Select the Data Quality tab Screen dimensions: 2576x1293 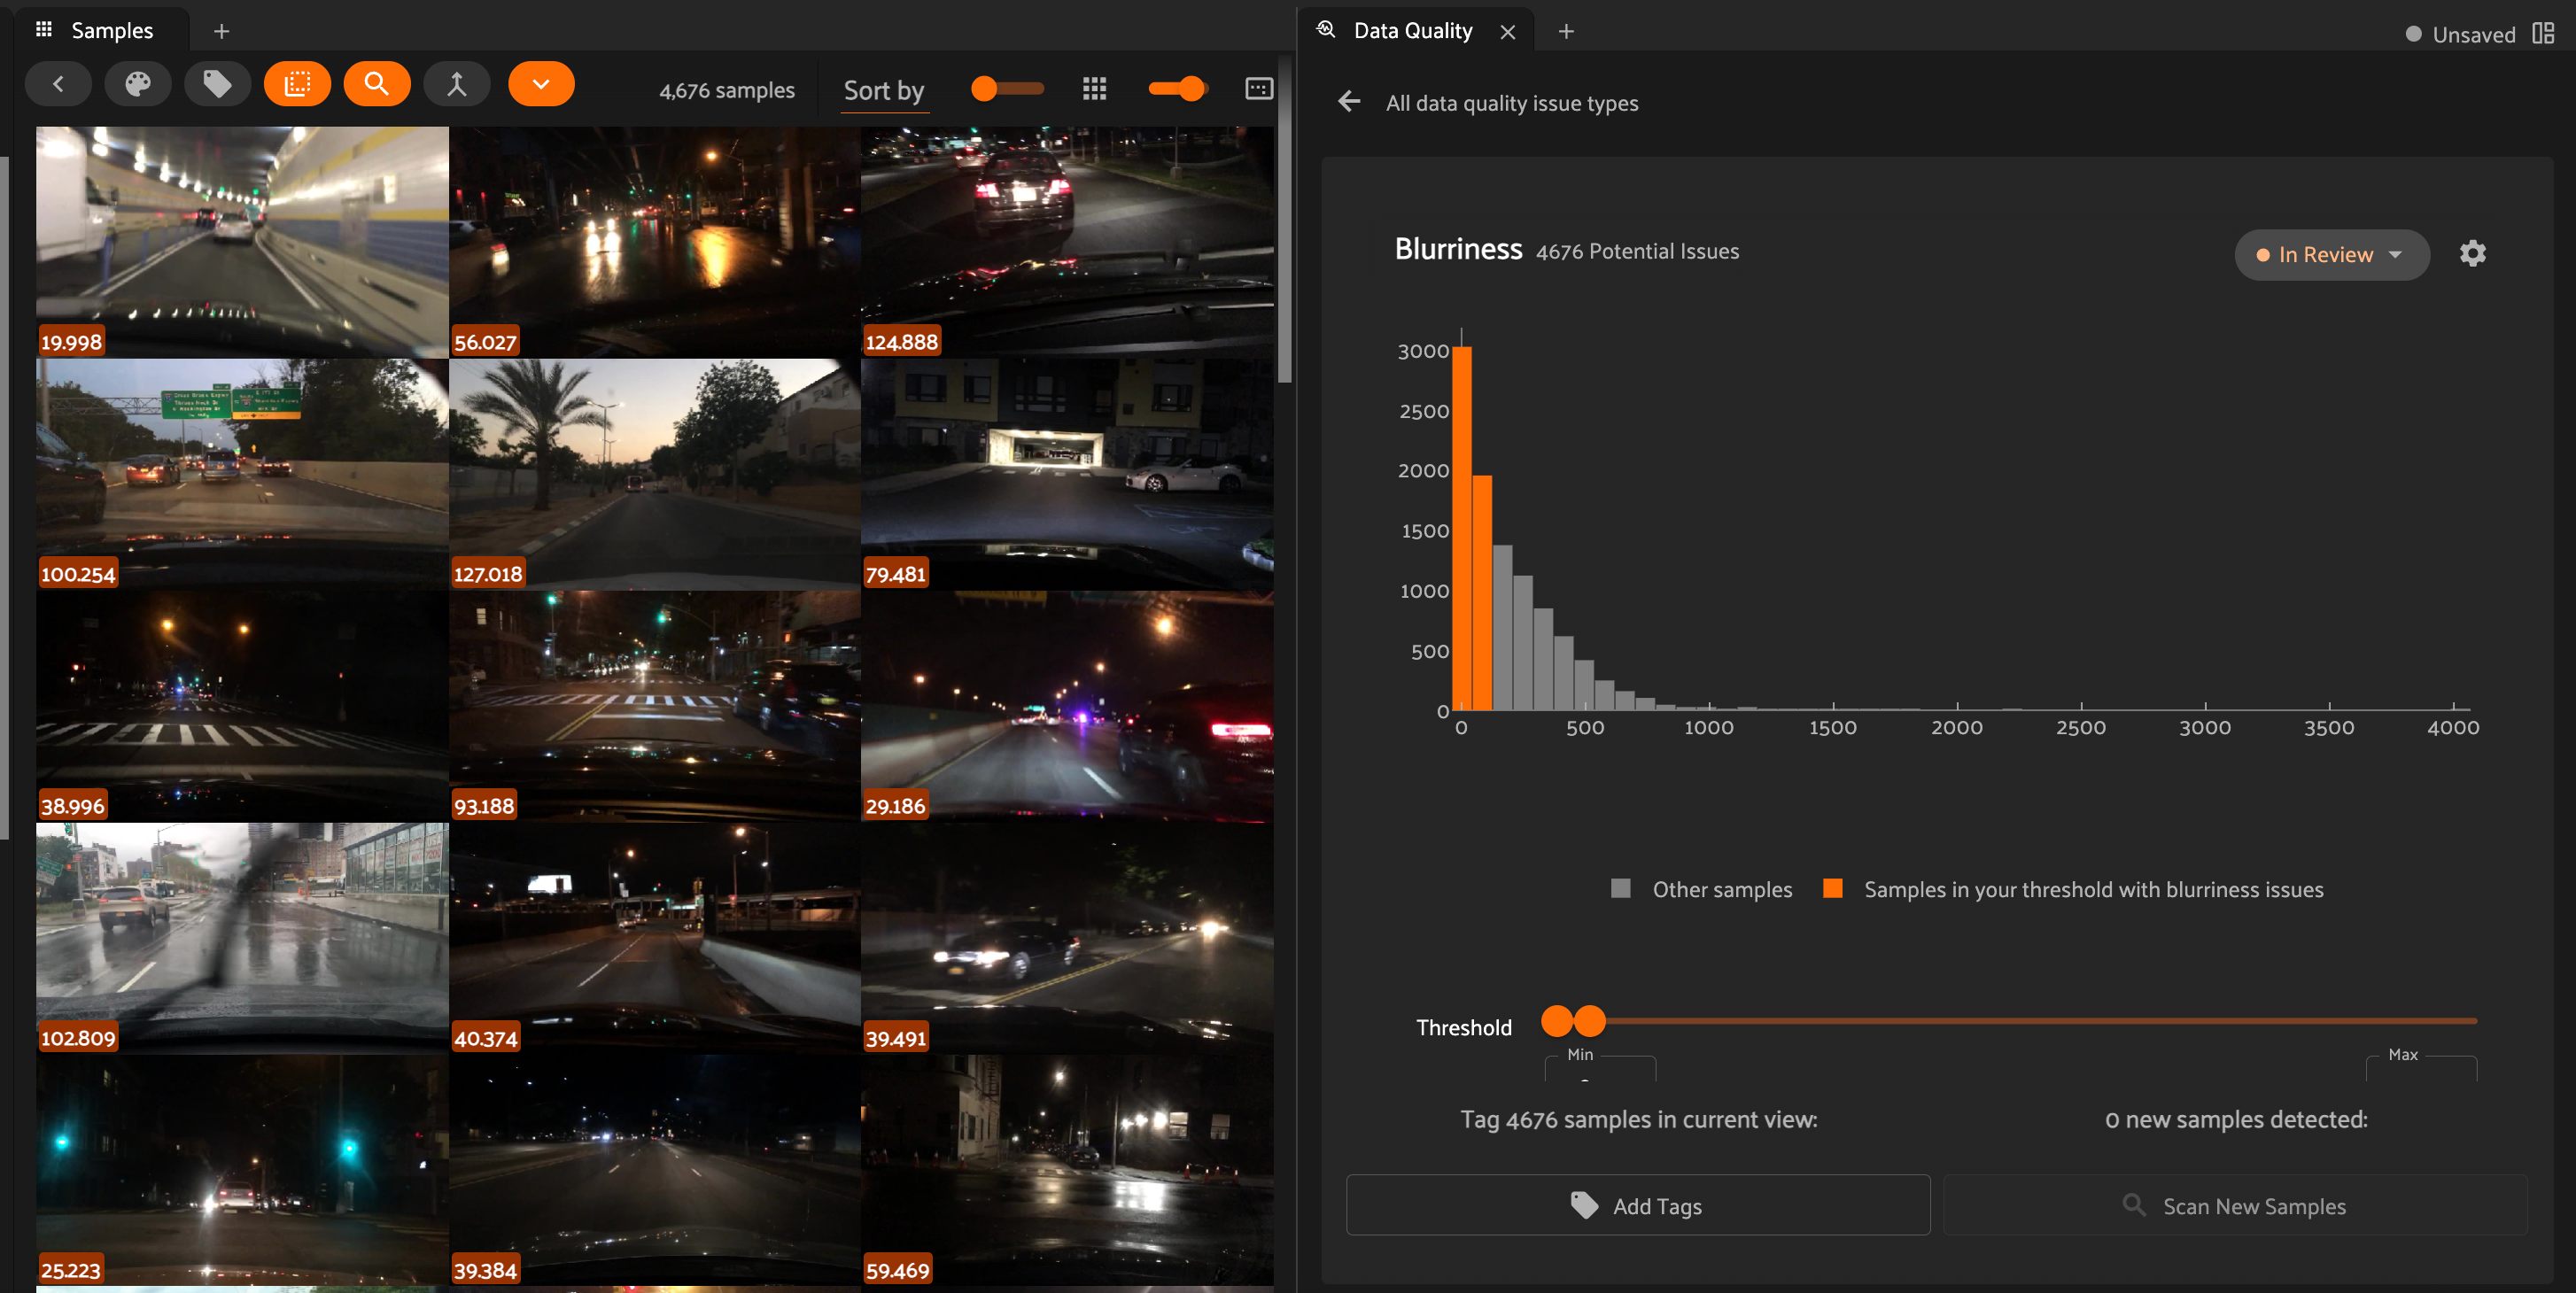[1411, 31]
